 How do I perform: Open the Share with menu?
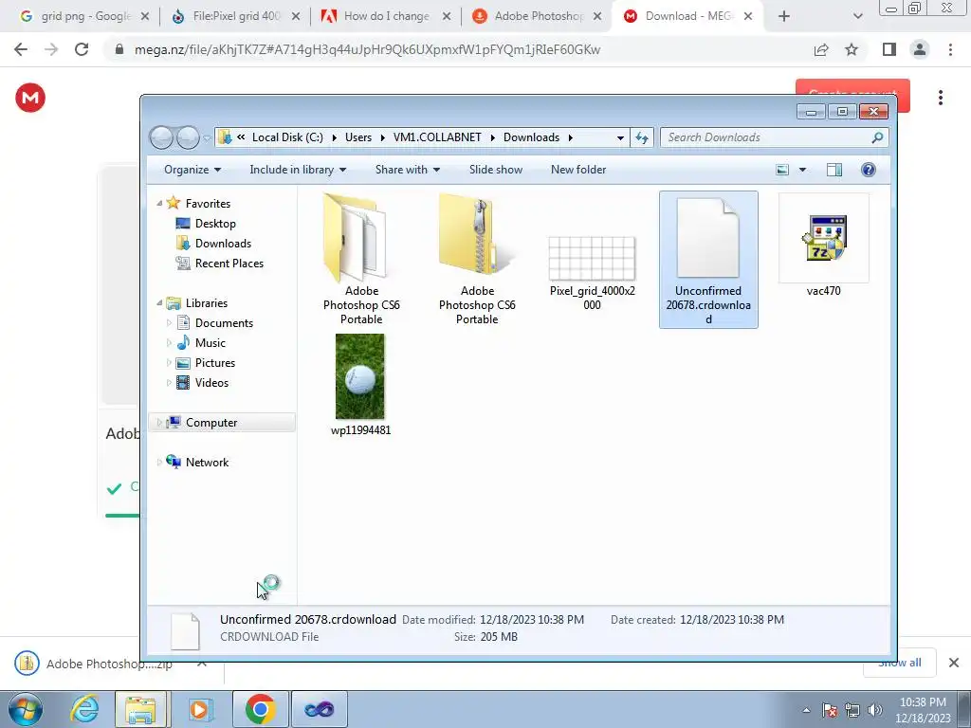pyautogui.click(x=408, y=170)
